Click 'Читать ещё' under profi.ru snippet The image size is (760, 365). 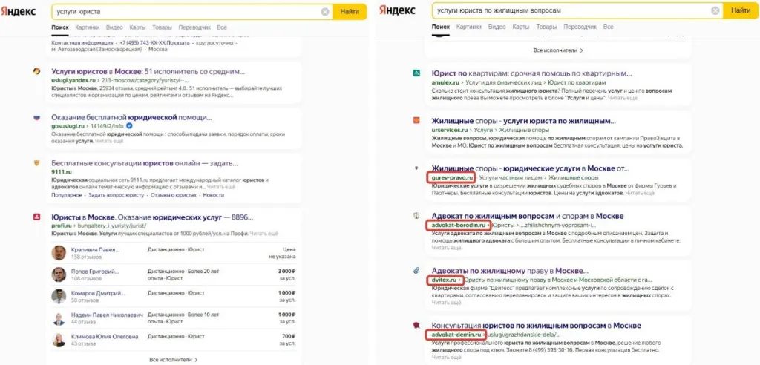pyautogui.click(x=263, y=234)
